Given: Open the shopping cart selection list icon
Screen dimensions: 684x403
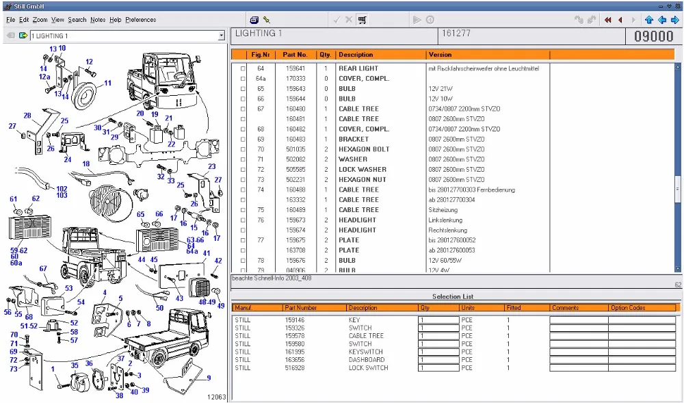Looking at the screenshot, I should [x=362, y=20].
